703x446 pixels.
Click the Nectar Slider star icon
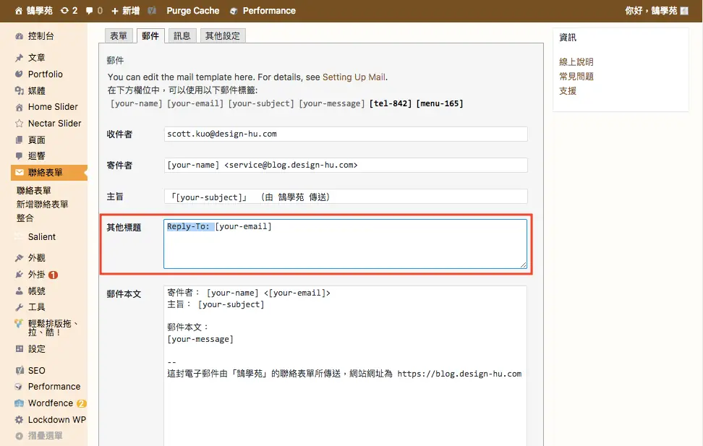[19, 124]
